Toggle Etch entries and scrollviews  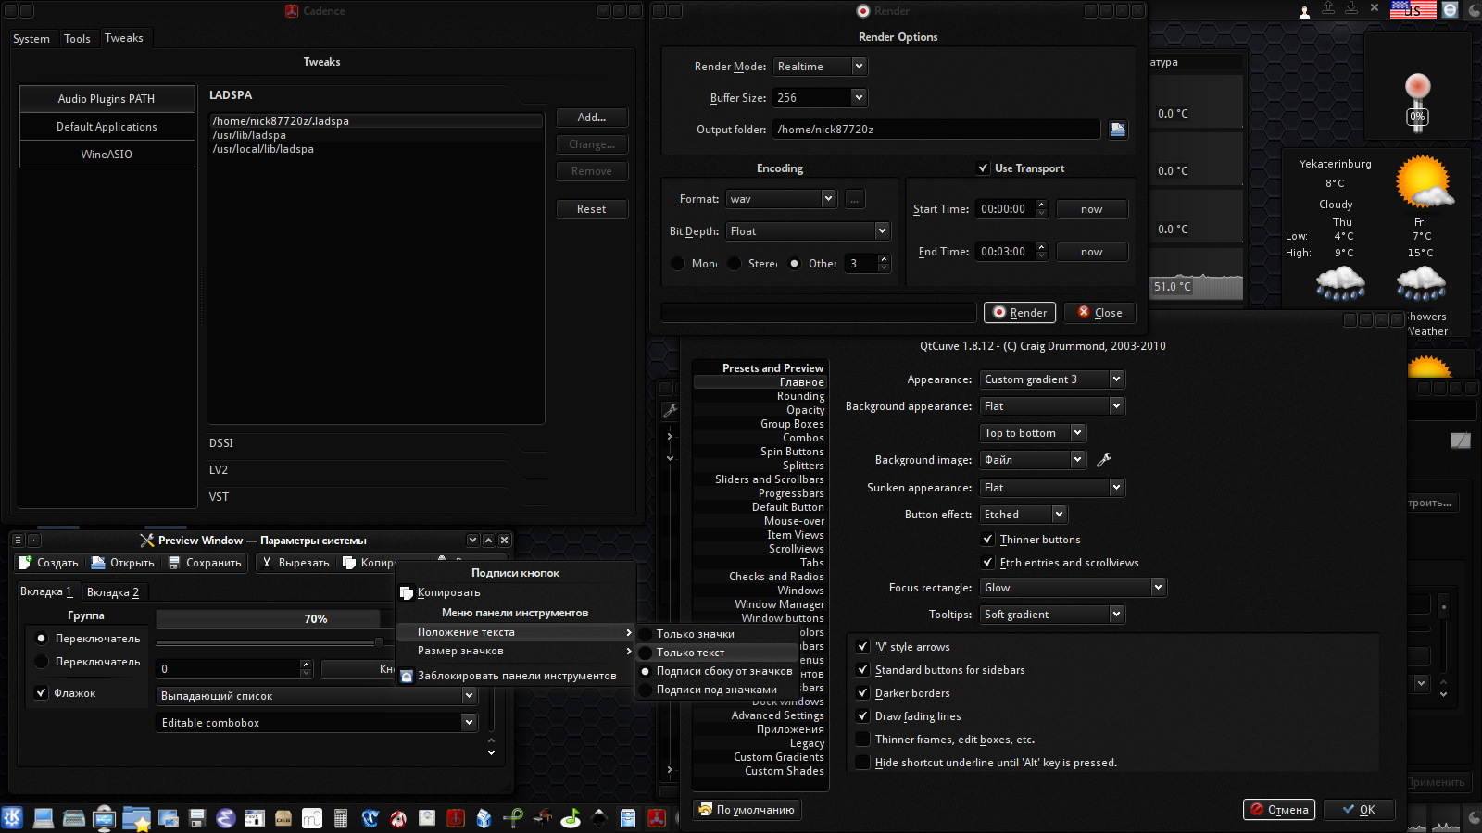988,563
